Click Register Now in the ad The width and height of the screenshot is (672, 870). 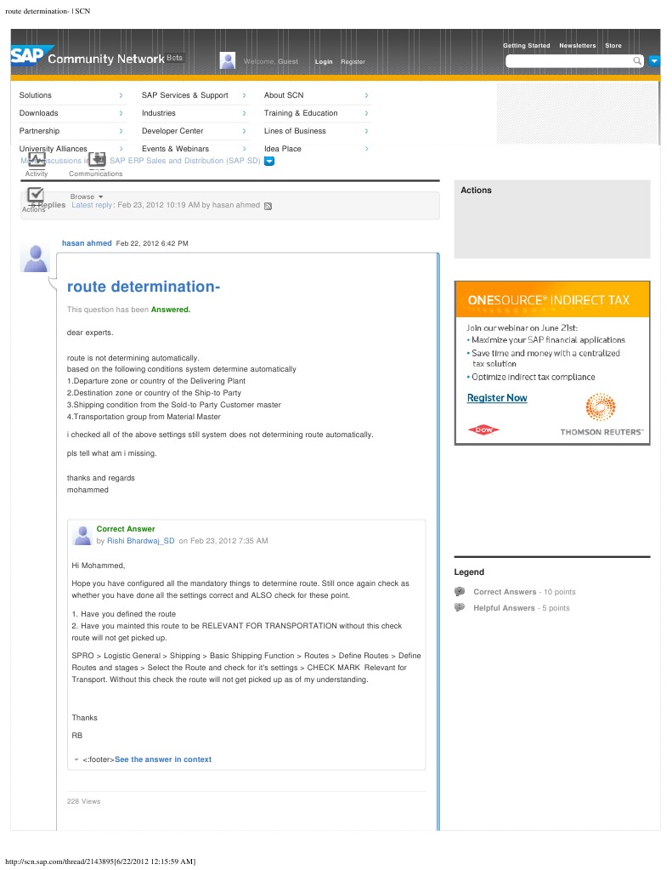[x=497, y=398]
